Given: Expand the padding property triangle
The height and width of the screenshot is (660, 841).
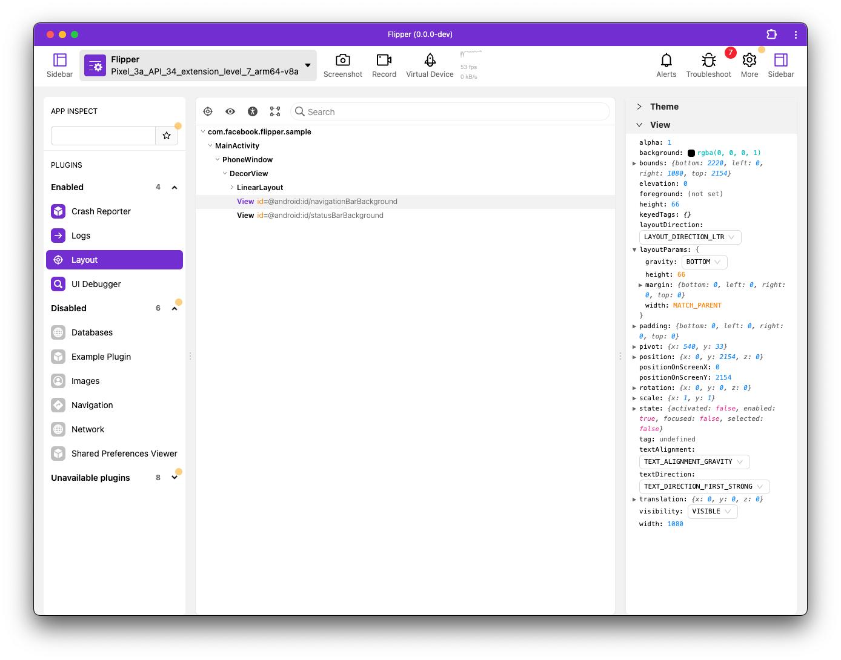Looking at the screenshot, I should (634, 326).
